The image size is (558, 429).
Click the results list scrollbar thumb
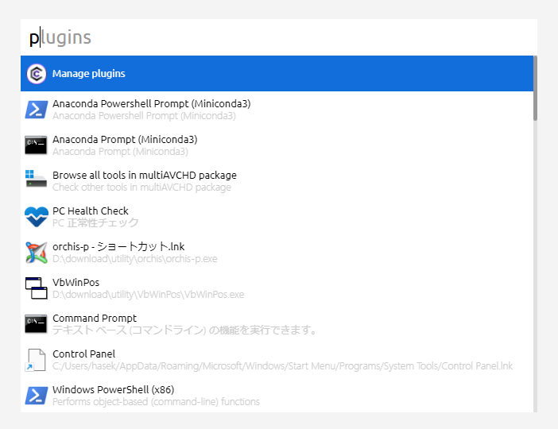click(x=535, y=88)
